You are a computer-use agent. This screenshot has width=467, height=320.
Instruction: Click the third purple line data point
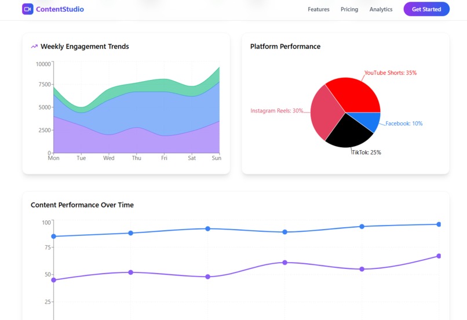[208, 277]
